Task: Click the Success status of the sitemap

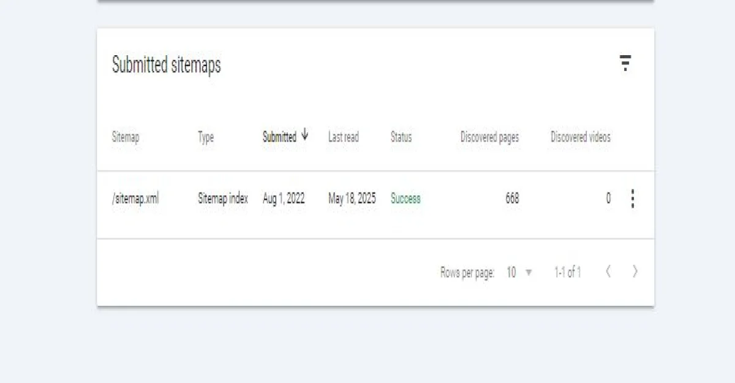Action: point(405,199)
